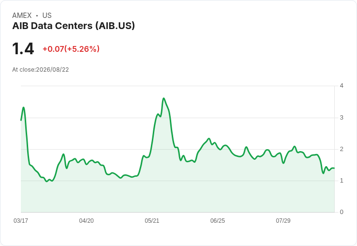Click the 07/29 date axis label
The width and height of the screenshot is (357, 246).
click(x=283, y=220)
